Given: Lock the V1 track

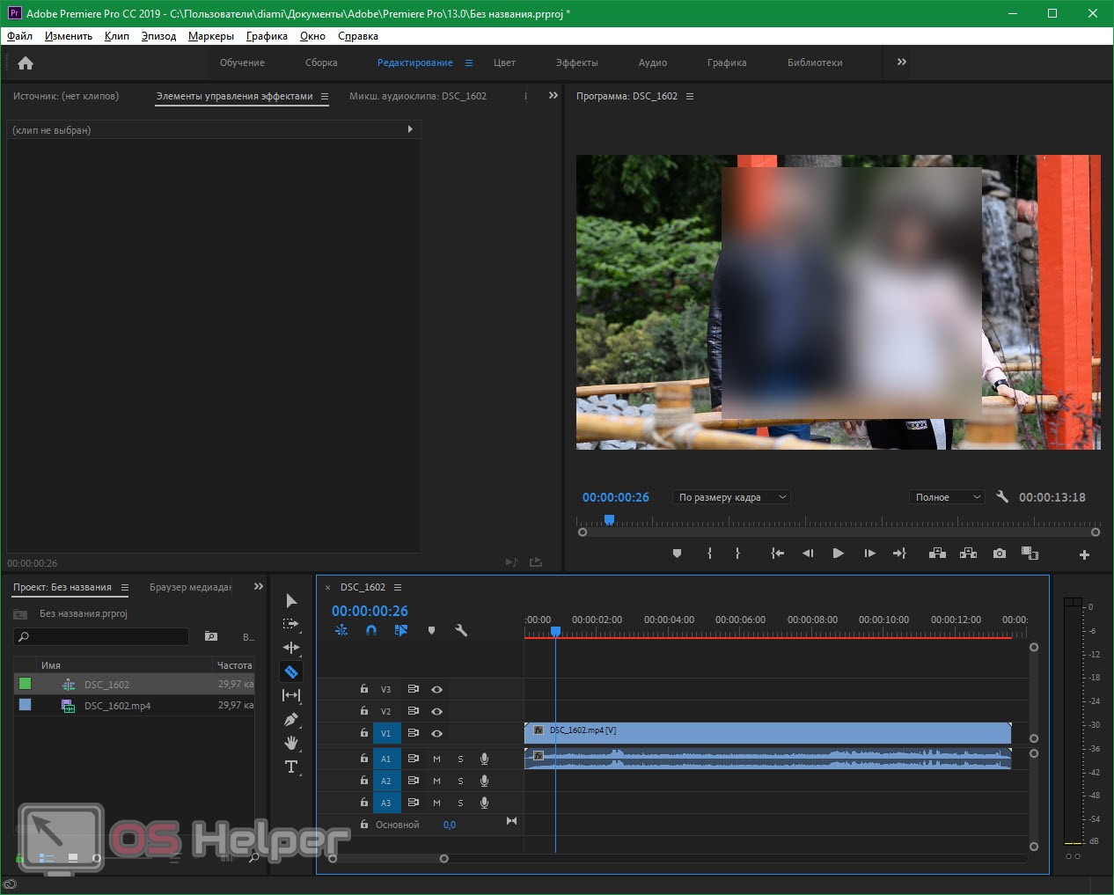Looking at the screenshot, I should (363, 732).
